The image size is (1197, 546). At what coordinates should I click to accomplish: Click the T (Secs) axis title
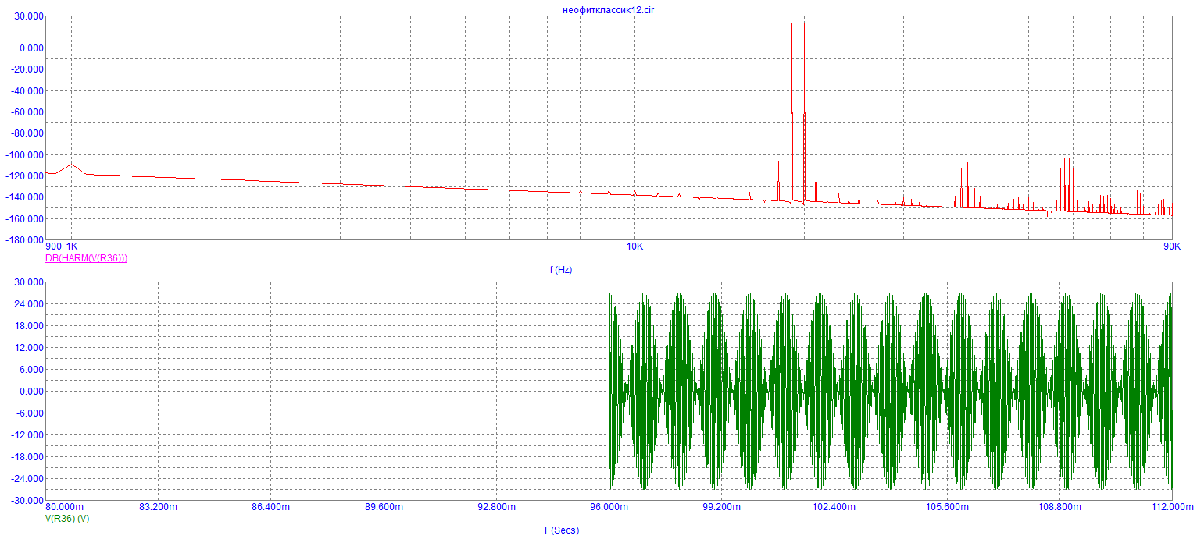click(561, 530)
